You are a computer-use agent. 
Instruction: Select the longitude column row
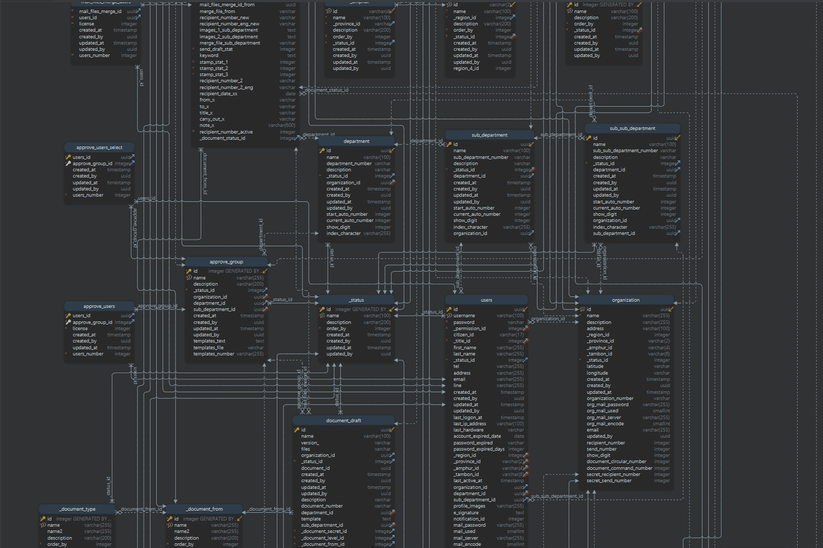[x=627, y=373]
